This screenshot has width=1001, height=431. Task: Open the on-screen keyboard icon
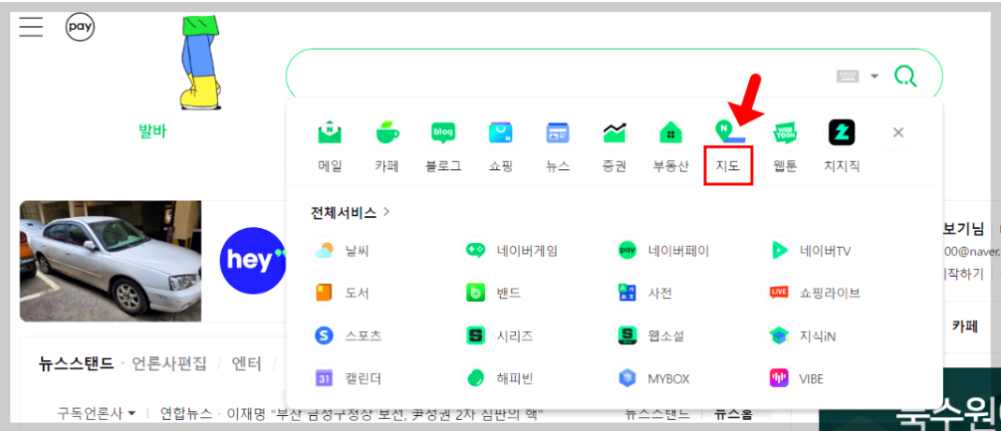click(847, 77)
